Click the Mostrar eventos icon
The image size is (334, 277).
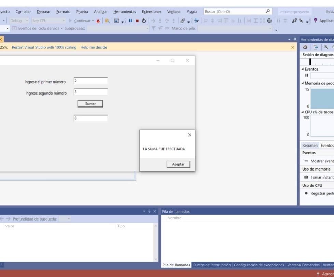pyautogui.click(x=306, y=161)
